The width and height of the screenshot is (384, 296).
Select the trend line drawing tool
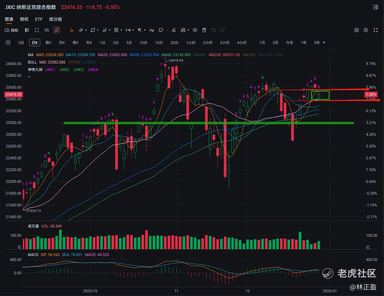tap(81, 30)
